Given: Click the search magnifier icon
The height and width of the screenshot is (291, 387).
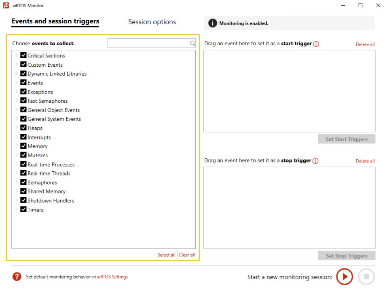Looking at the screenshot, I should click(192, 43).
